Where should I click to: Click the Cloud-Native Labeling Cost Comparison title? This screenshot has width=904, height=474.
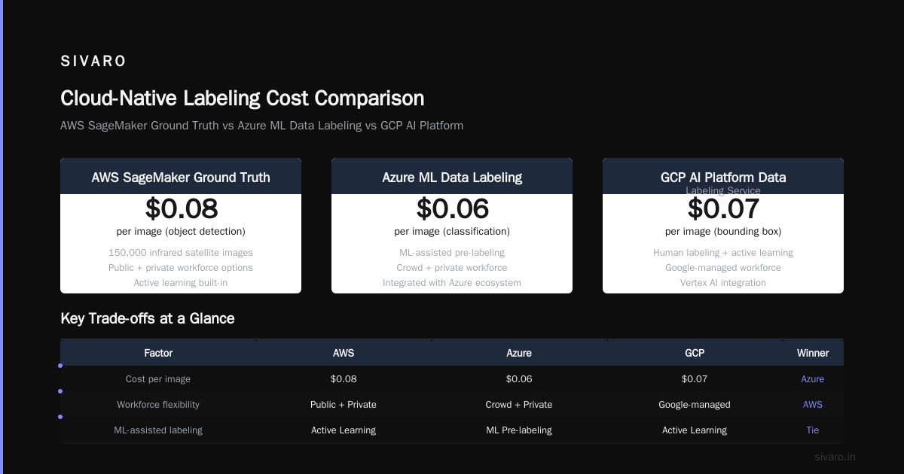click(243, 99)
